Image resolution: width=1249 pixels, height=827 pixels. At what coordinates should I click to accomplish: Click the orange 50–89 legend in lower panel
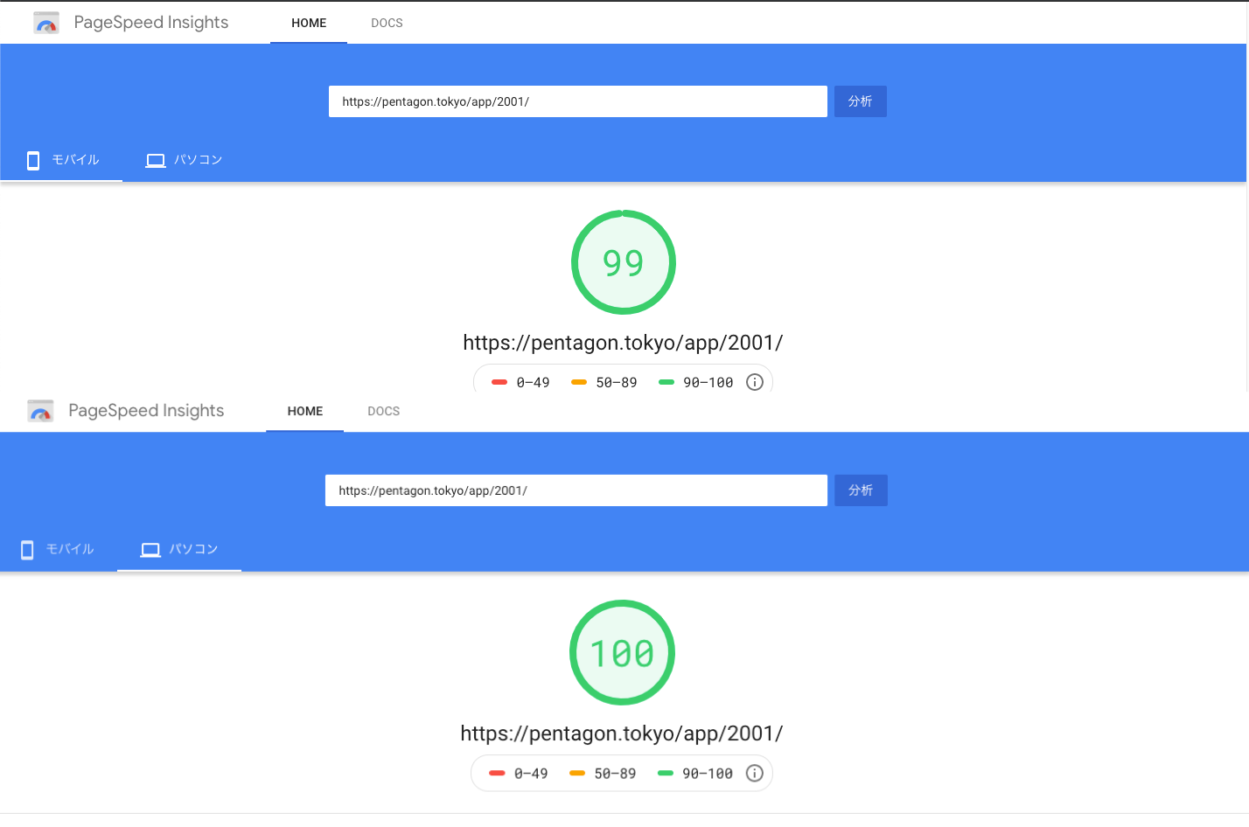click(603, 773)
